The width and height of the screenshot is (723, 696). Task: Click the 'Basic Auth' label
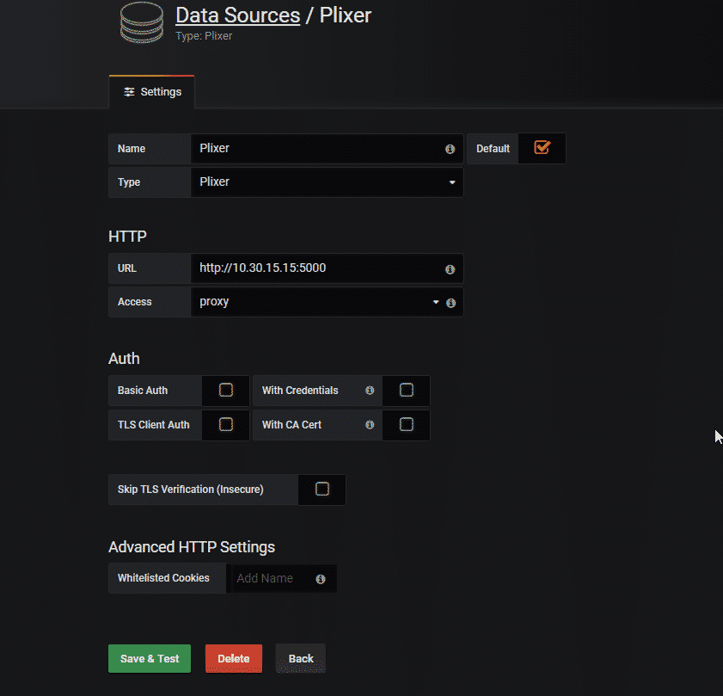click(143, 391)
